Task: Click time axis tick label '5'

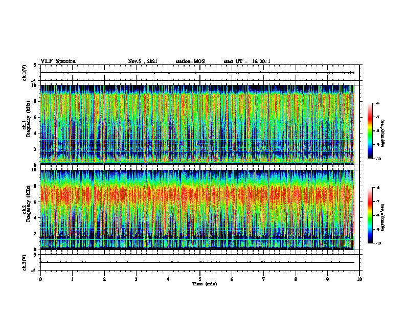Action: pos(200,279)
